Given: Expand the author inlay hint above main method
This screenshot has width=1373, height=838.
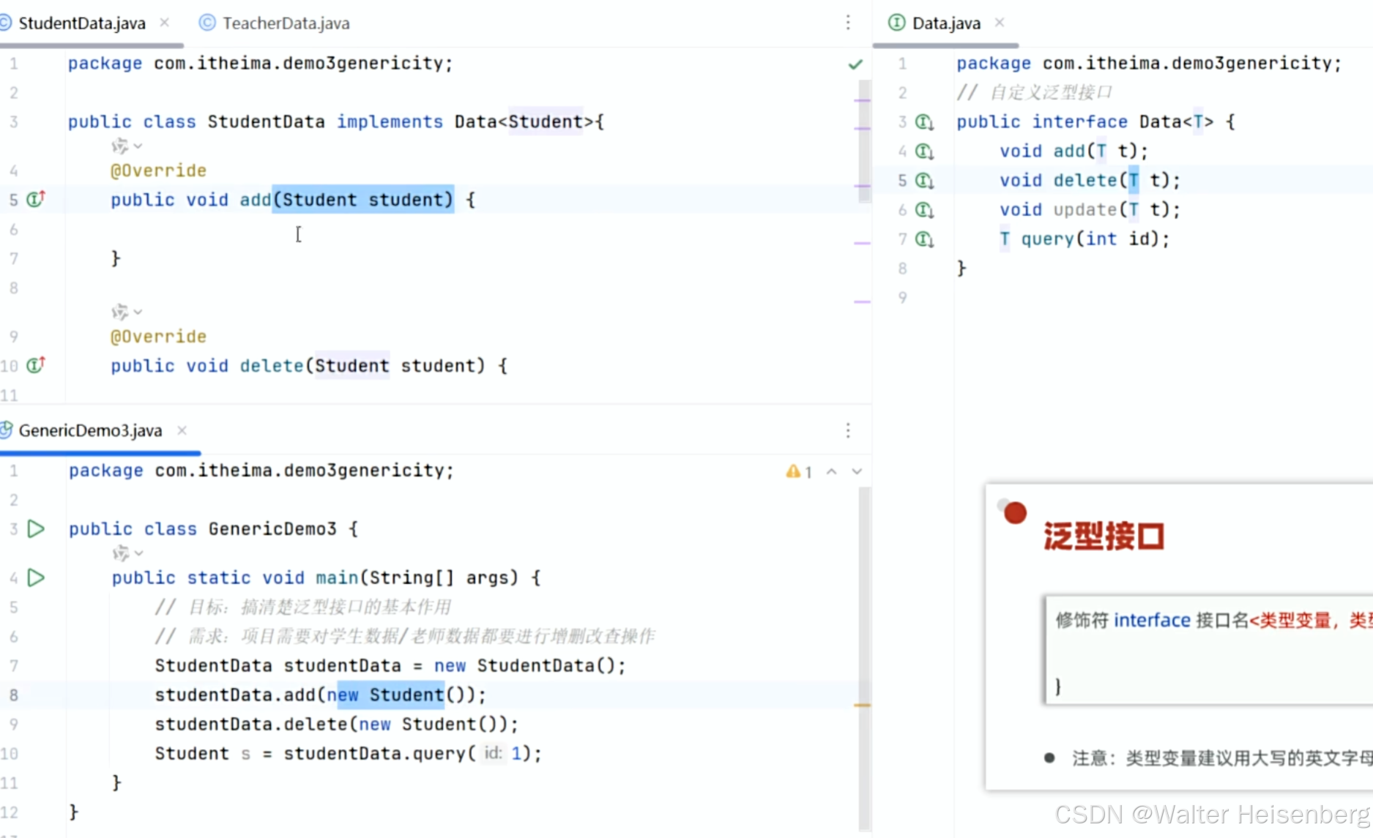Looking at the screenshot, I should [x=127, y=553].
